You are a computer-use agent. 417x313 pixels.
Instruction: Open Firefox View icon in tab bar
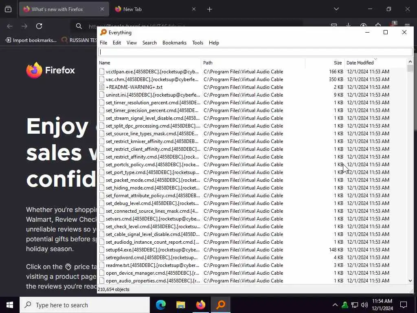pos(8,9)
